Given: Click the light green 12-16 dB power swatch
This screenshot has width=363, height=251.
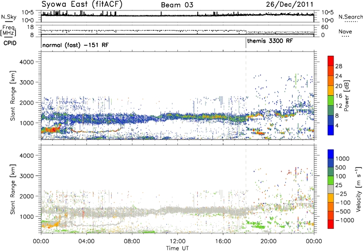Looking at the screenshot, I should pos(331,100).
